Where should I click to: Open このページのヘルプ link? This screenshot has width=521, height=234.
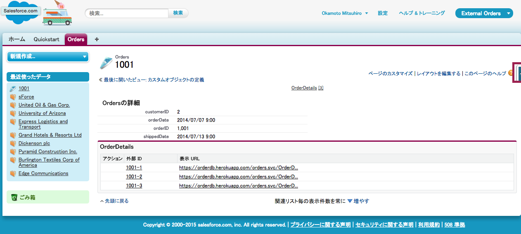pos(485,73)
